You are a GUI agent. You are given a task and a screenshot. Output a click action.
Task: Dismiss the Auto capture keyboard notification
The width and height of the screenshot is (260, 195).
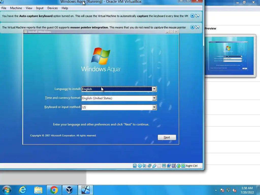point(192,16)
